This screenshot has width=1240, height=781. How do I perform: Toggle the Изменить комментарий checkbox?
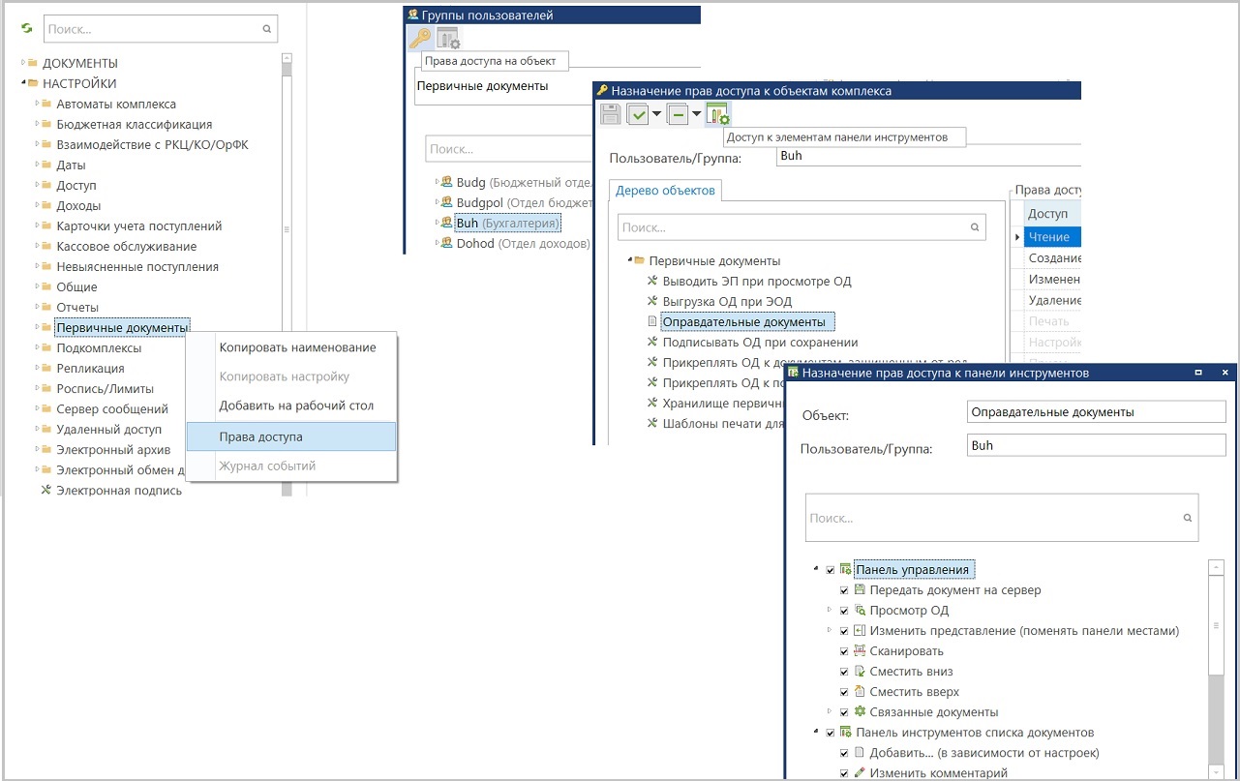[844, 773]
